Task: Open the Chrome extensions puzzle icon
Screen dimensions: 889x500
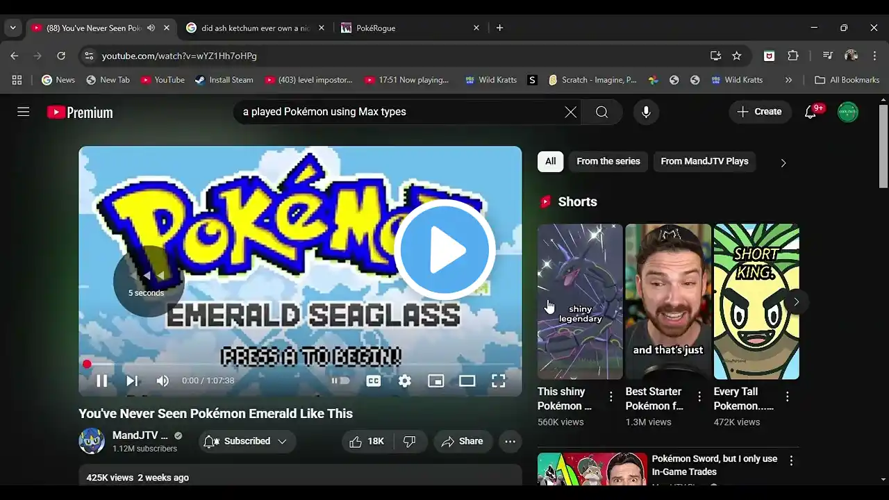Action: point(793,56)
